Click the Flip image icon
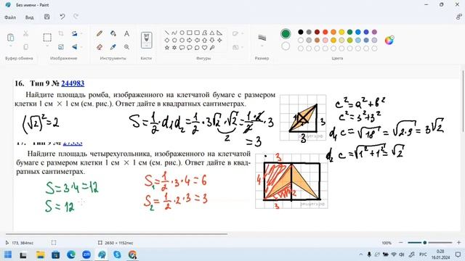Screen dimensions: 465x261 click(74, 46)
